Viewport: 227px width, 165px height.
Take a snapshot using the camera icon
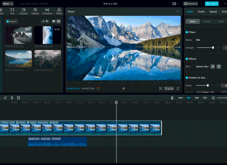tap(160, 89)
